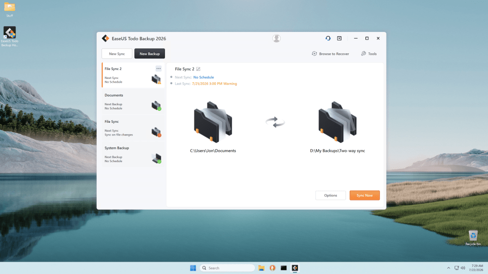Open EaseUS Todo Backup desktop shortcut
Viewport: 488px width, 274px height.
click(x=10, y=36)
